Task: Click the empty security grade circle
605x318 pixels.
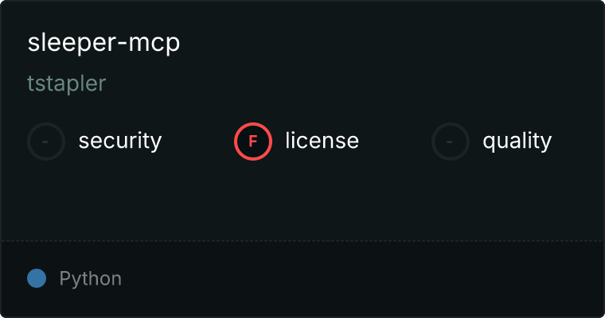Action: tap(46, 142)
